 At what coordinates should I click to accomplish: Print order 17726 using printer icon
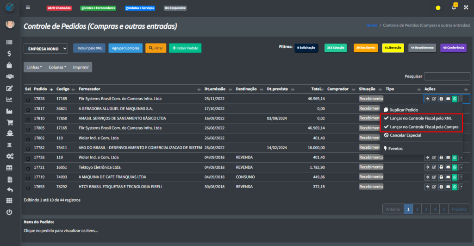[x=441, y=158]
